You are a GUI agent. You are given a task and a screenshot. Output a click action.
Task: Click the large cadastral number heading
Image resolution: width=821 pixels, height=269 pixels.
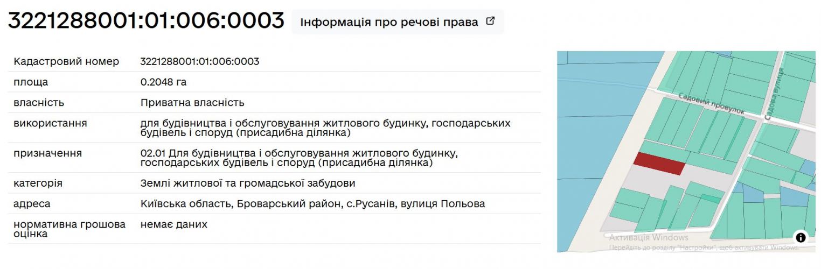[x=146, y=20]
